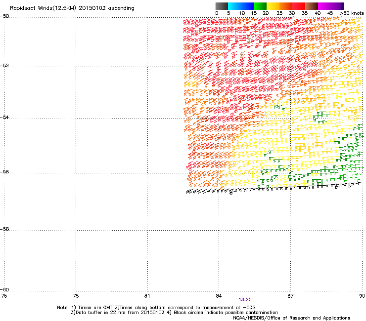Click the '35' label under the color bar
The width and height of the screenshot is (366, 321).
[305, 13]
